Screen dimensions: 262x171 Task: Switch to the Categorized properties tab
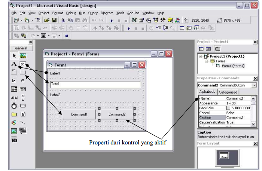[228, 92]
